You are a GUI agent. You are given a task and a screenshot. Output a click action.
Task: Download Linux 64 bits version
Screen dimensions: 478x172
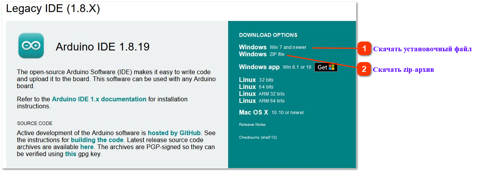pyautogui.click(x=256, y=87)
